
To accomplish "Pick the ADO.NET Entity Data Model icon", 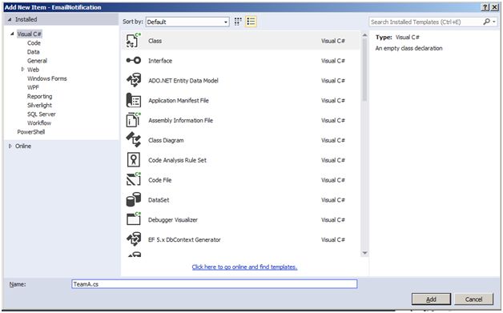I will [134, 80].
